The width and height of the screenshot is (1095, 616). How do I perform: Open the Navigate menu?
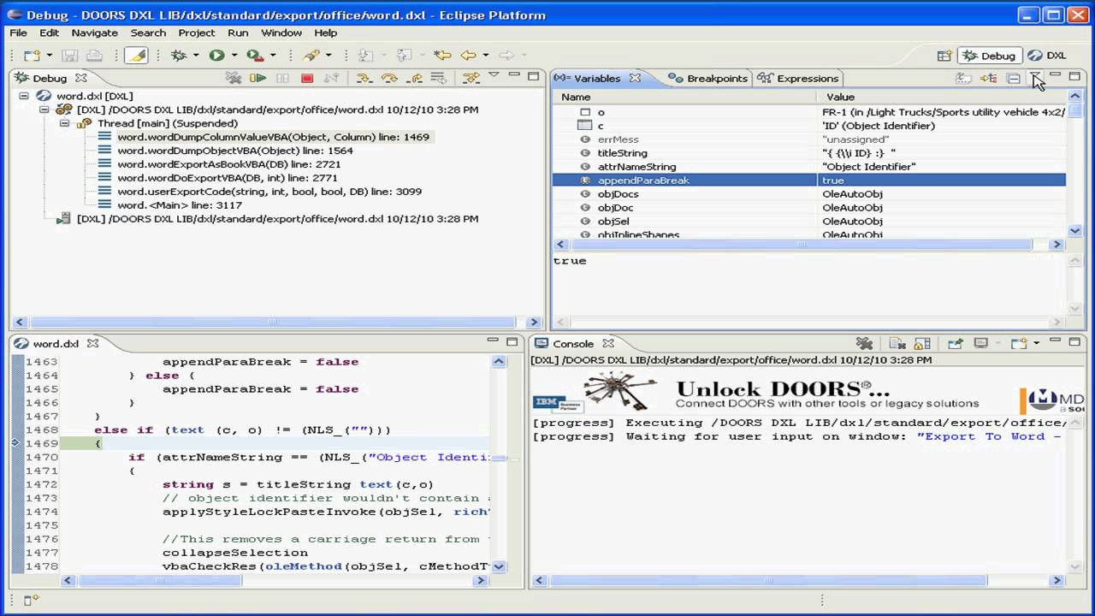pyautogui.click(x=94, y=33)
